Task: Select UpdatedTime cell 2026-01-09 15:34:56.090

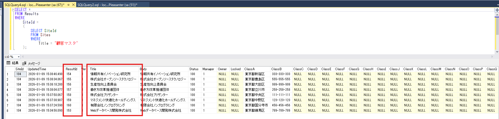Action: click(x=45, y=110)
